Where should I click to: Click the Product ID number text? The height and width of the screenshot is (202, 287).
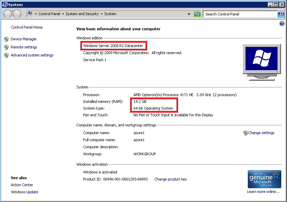coord(125,179)
